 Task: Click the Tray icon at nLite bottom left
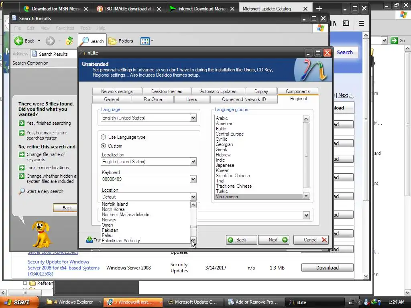(90, 240)
